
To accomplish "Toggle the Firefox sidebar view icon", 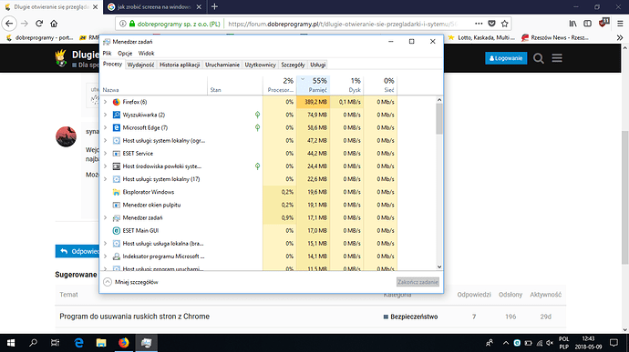I will [x=587, y=24].
